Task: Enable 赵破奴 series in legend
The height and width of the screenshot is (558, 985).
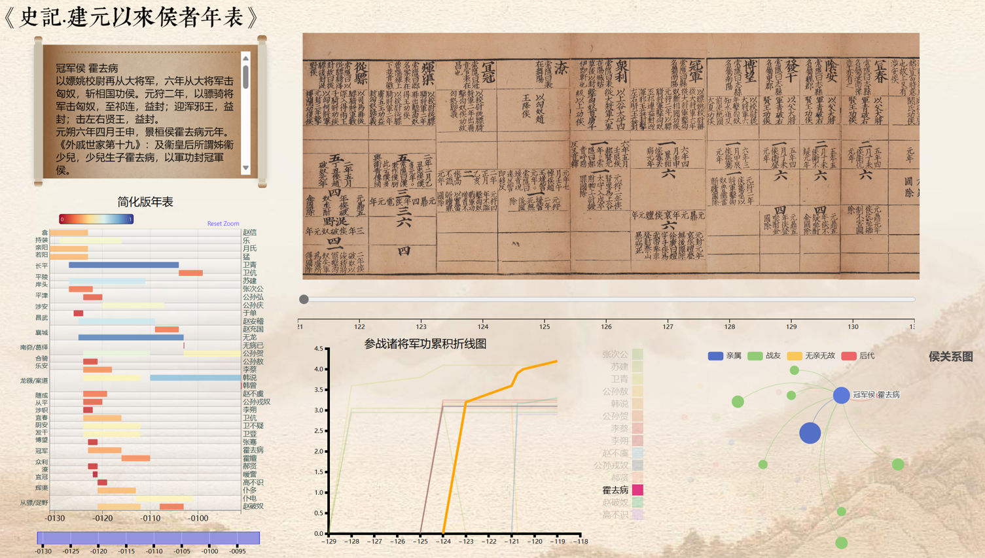Action: (x=615, y=502)
